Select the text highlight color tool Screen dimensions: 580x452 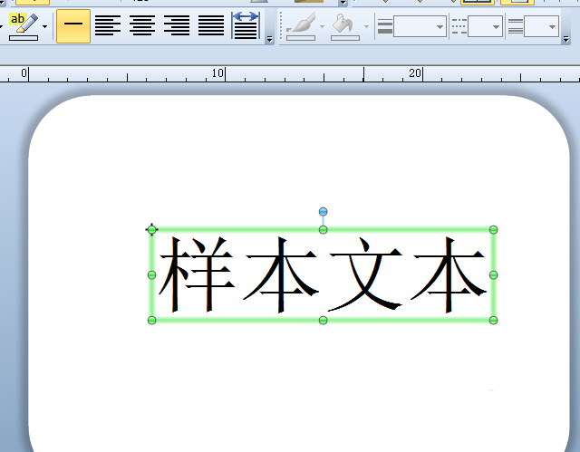point(24,26)
